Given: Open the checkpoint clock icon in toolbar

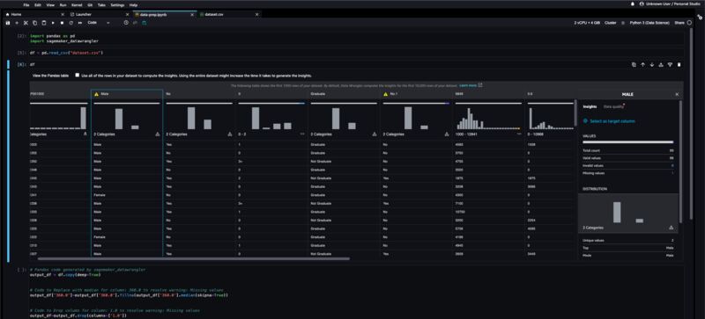Looking at the screenshot, I should (x=126, y=23).
